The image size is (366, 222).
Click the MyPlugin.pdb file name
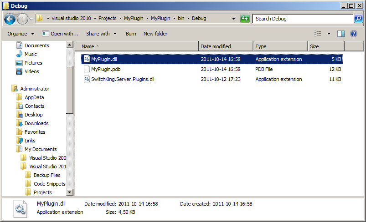106,69
